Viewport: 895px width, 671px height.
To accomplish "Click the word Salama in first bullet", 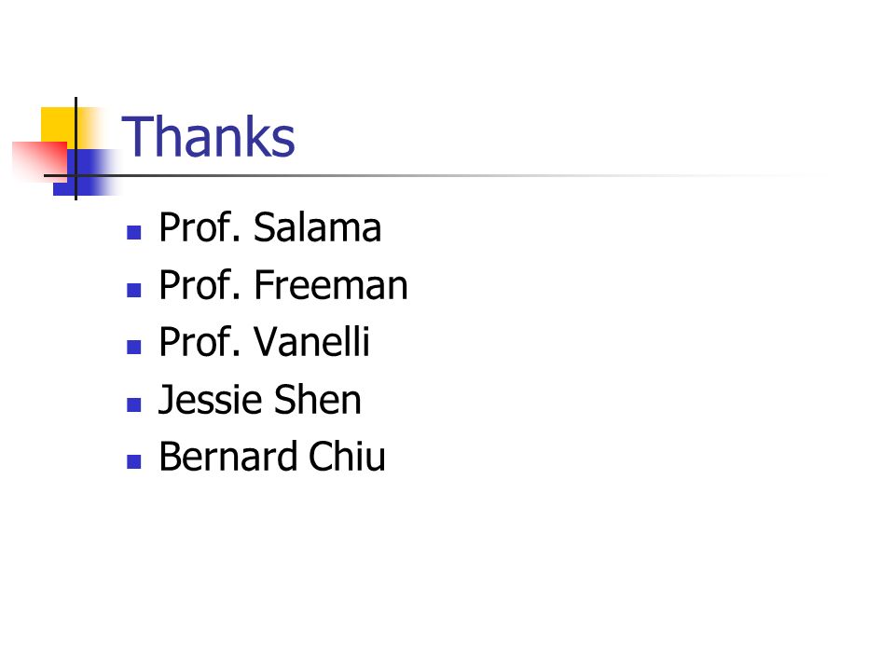I will (317, 227).
